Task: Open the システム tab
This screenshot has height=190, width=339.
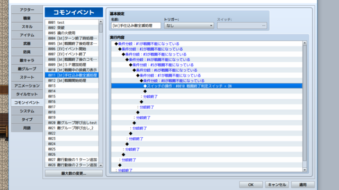Action: coord(27,111)
